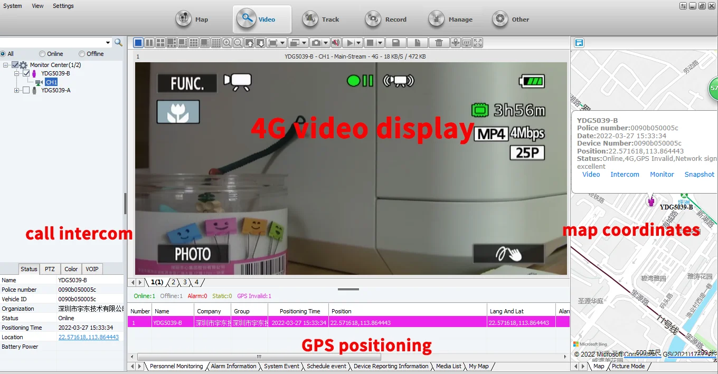Open the window arrangement dropdown arrow
The width and height of the screenshot is (718, 374).
click(x=304, y=43)
